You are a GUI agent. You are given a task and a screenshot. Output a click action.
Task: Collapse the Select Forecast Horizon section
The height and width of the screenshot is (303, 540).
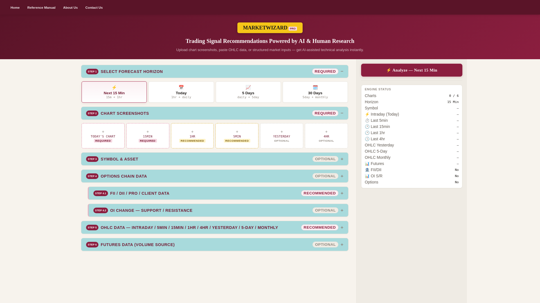342,71
